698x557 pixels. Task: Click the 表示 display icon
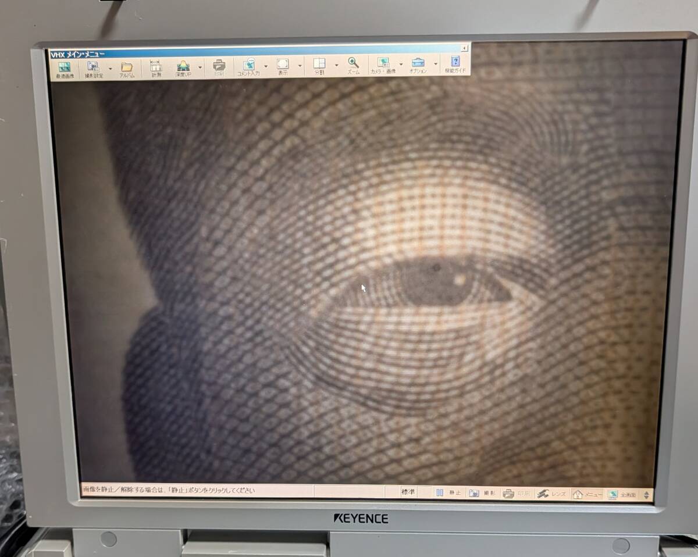tap(283, 67)
